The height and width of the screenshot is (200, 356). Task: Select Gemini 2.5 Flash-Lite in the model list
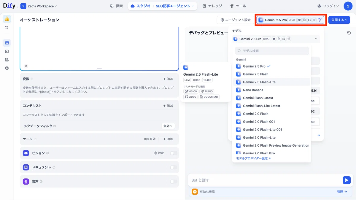(x=272, y=82)
